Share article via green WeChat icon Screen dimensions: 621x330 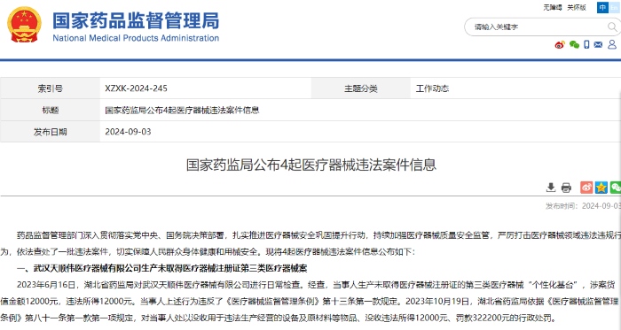pos(616,187)
